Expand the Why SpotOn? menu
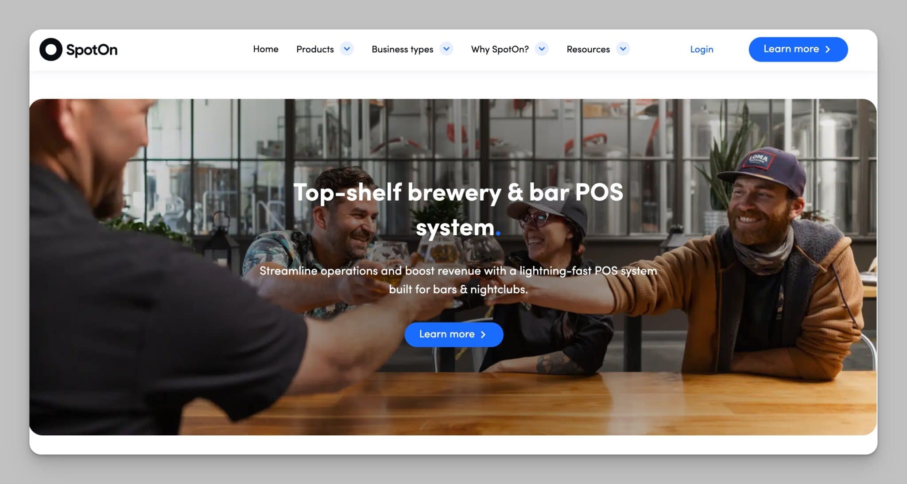Screen dimensions: 907x484 pyautogui.click(x=542, y=49)
